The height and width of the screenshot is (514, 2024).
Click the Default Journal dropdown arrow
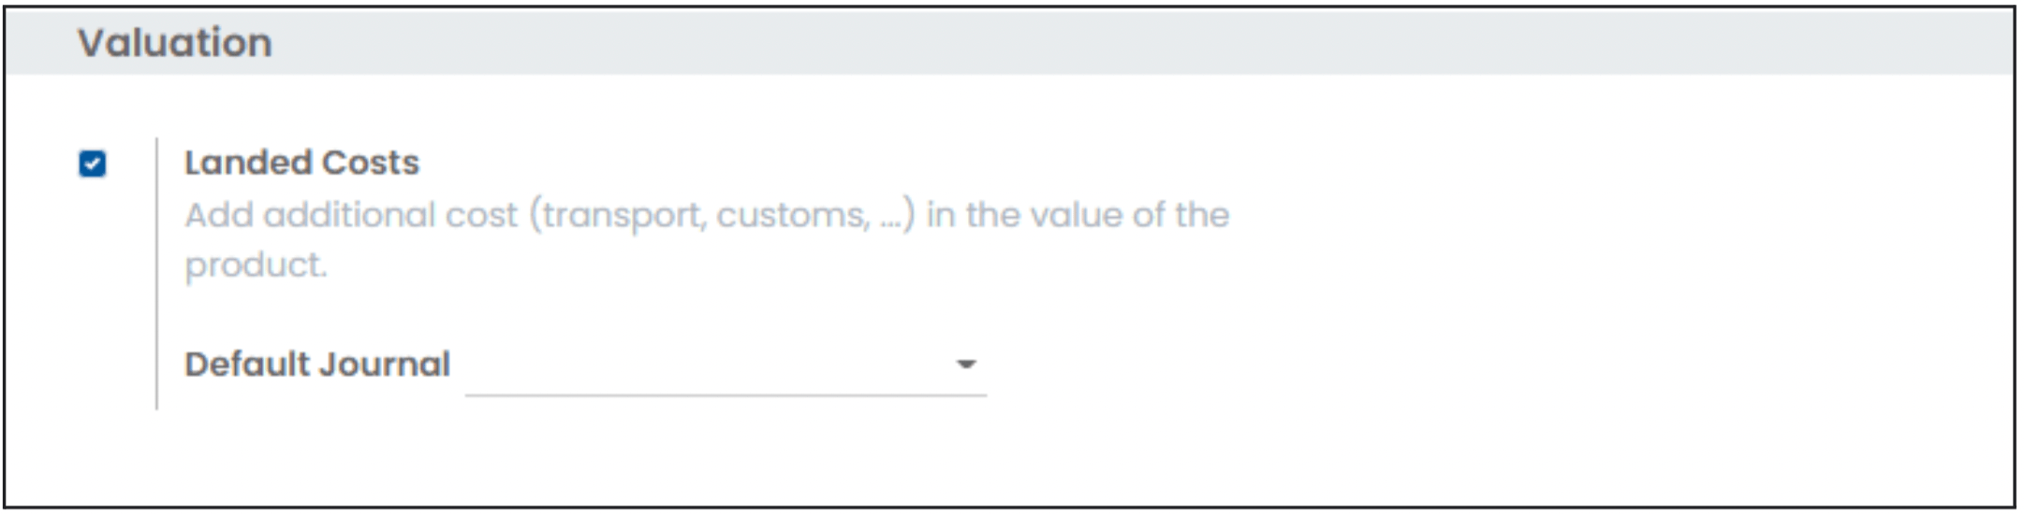click(x=966, y=364)
